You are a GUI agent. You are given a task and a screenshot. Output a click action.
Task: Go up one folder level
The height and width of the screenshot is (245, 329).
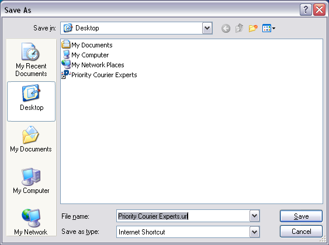tap(239, 28)
